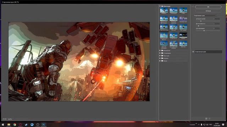227x127 pixels.
Task: Choose the Масляная живопись filter thumbnail
Action: tap(173, 19)
